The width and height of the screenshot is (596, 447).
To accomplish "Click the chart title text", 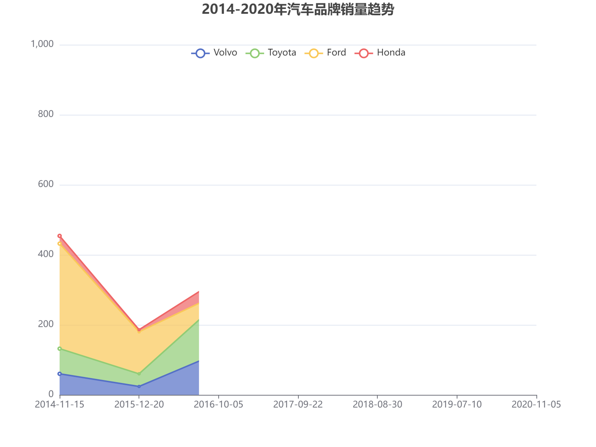I will click(298, 10).
